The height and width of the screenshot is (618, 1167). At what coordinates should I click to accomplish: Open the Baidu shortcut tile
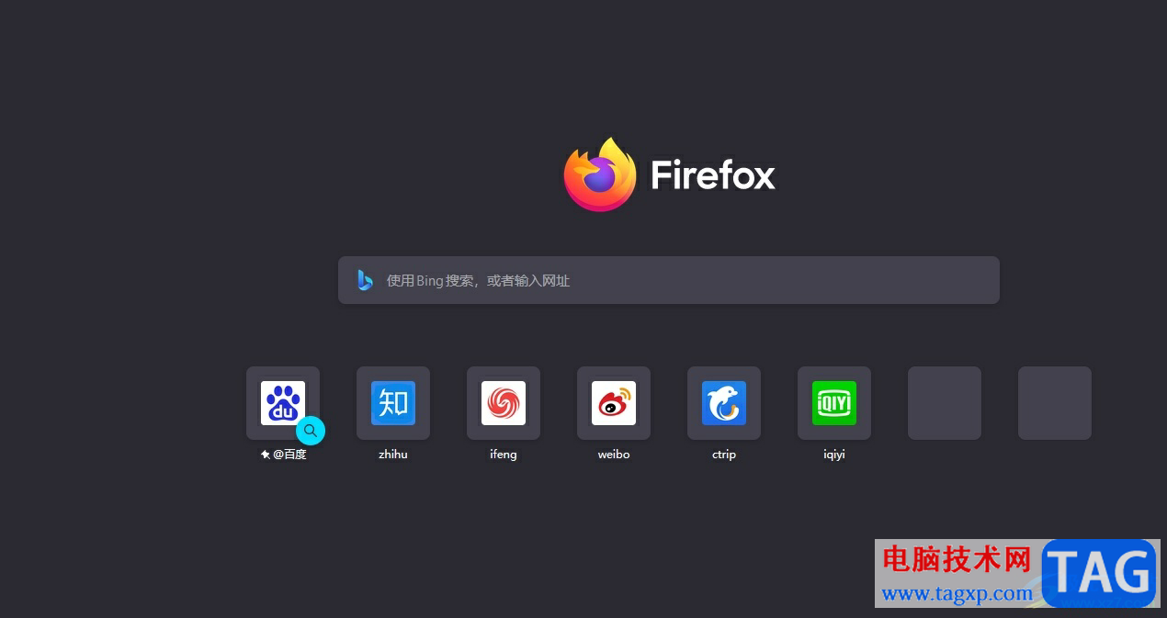283,403
